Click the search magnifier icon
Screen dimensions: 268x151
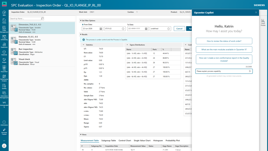(x=42, y=18)
